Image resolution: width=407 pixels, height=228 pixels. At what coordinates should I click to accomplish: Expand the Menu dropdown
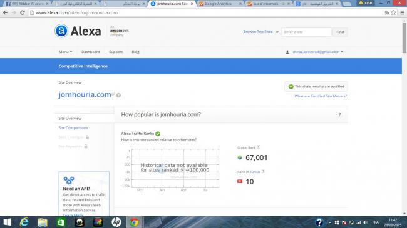tap(65, 52)
